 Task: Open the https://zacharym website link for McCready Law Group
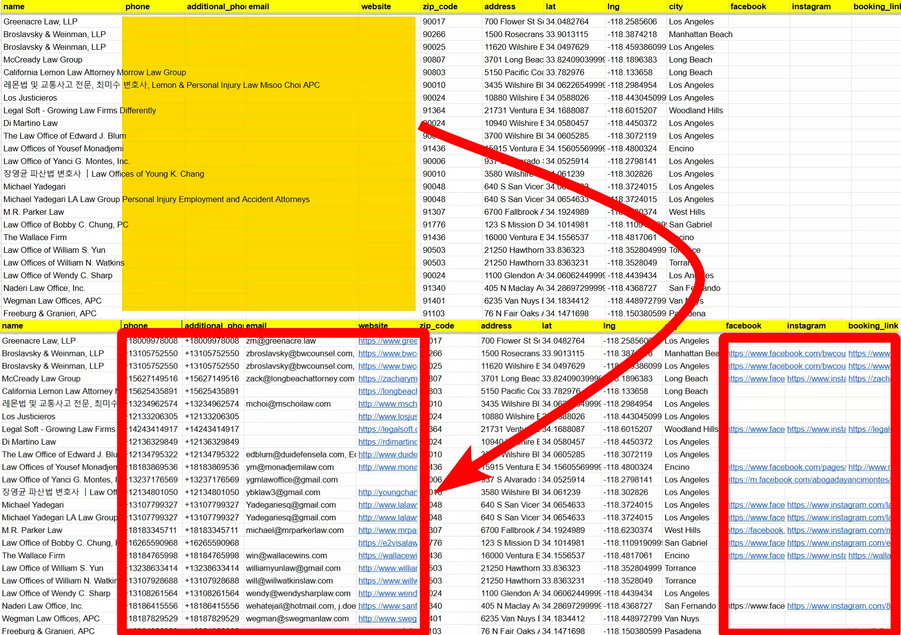tap(387, 378)
